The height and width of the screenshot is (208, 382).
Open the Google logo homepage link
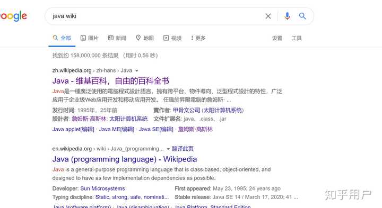(x=13, y=16)
